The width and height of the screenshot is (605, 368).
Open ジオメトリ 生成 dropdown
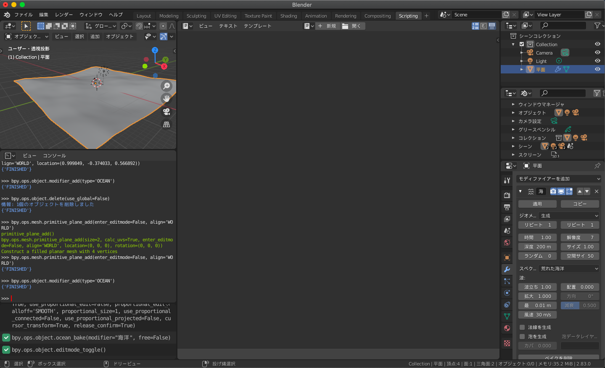[570, 216]
